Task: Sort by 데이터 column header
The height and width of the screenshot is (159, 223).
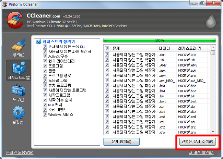Action: (x=167, y=48)
